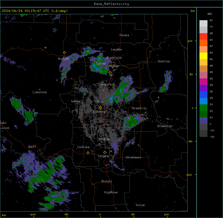Viewport: 223px width, 218px height.
Task: Select the yellow diamond marker under Cochrane
Action: [x=88, y=153]
